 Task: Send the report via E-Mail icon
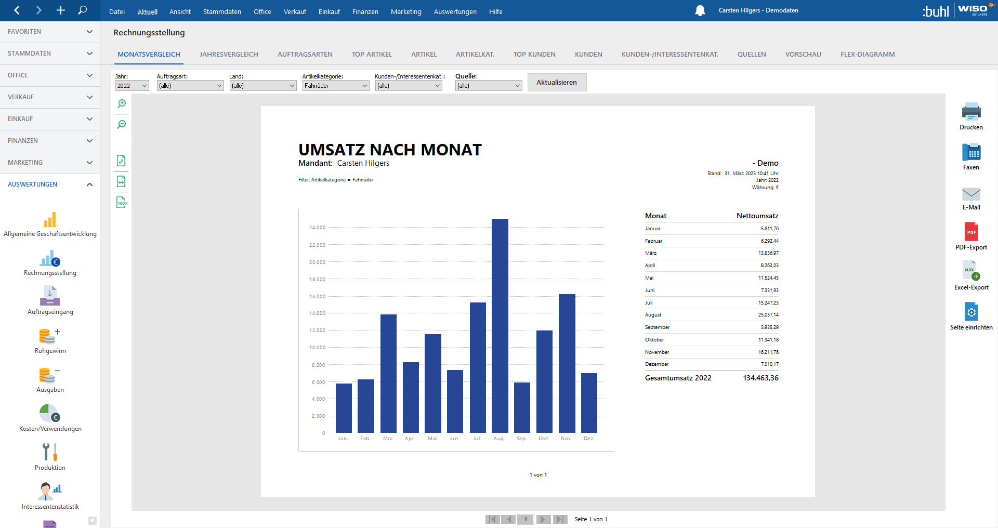coord(970,194)
